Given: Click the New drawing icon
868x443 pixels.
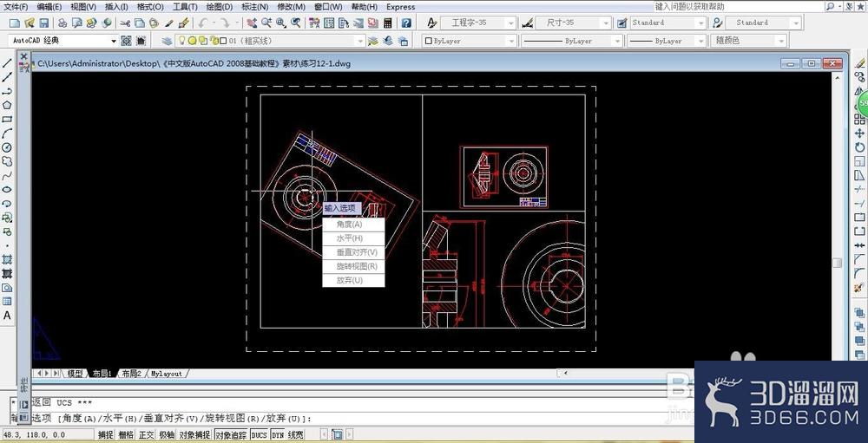Looking at the screenshot, I should [x=15, y=23].
